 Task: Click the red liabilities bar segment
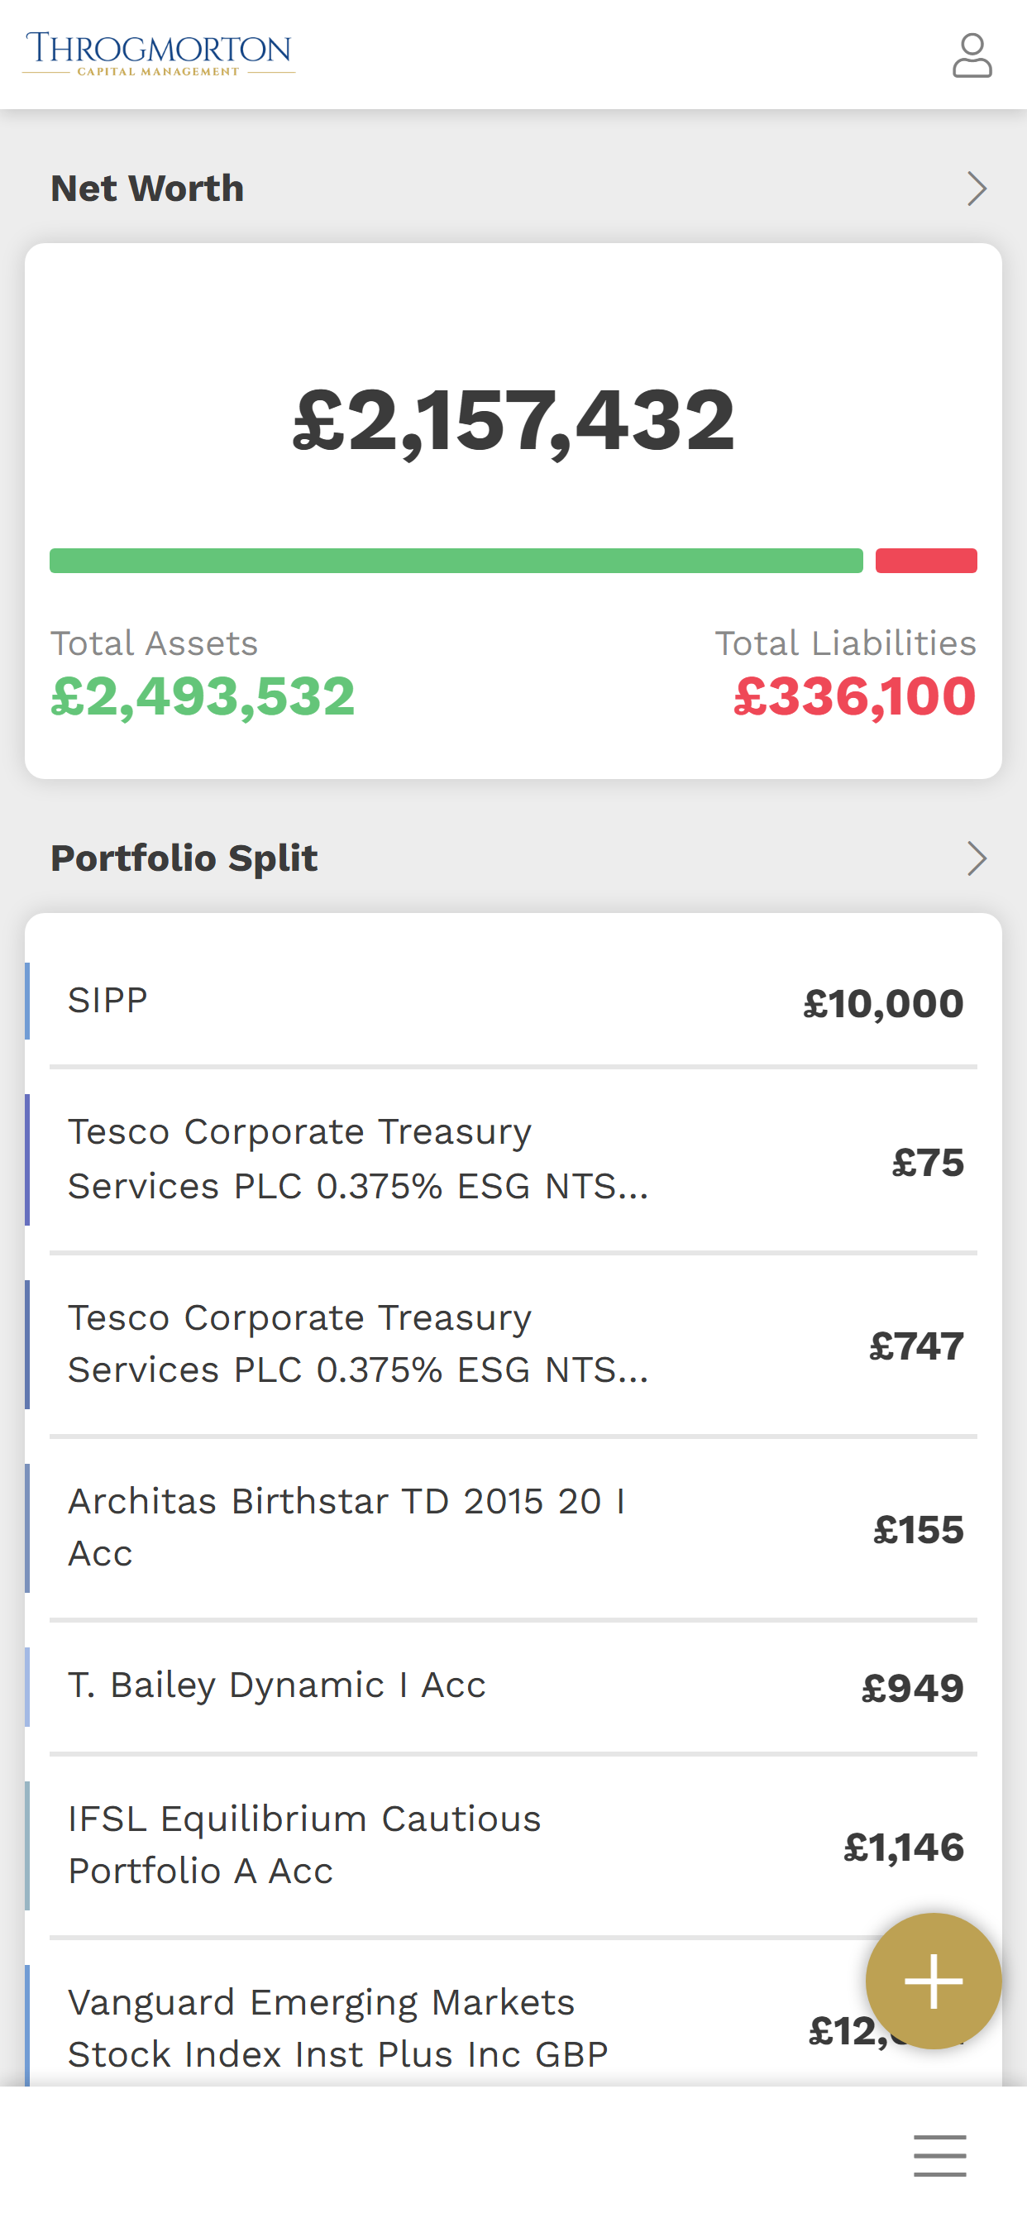926,560
